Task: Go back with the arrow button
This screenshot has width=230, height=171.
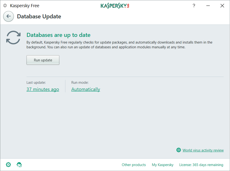Action: coord(9,16)
